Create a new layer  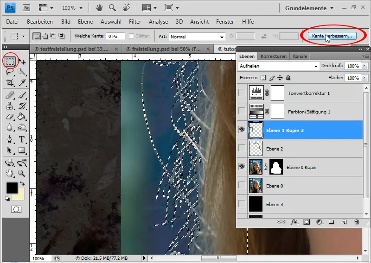[344, 222]
